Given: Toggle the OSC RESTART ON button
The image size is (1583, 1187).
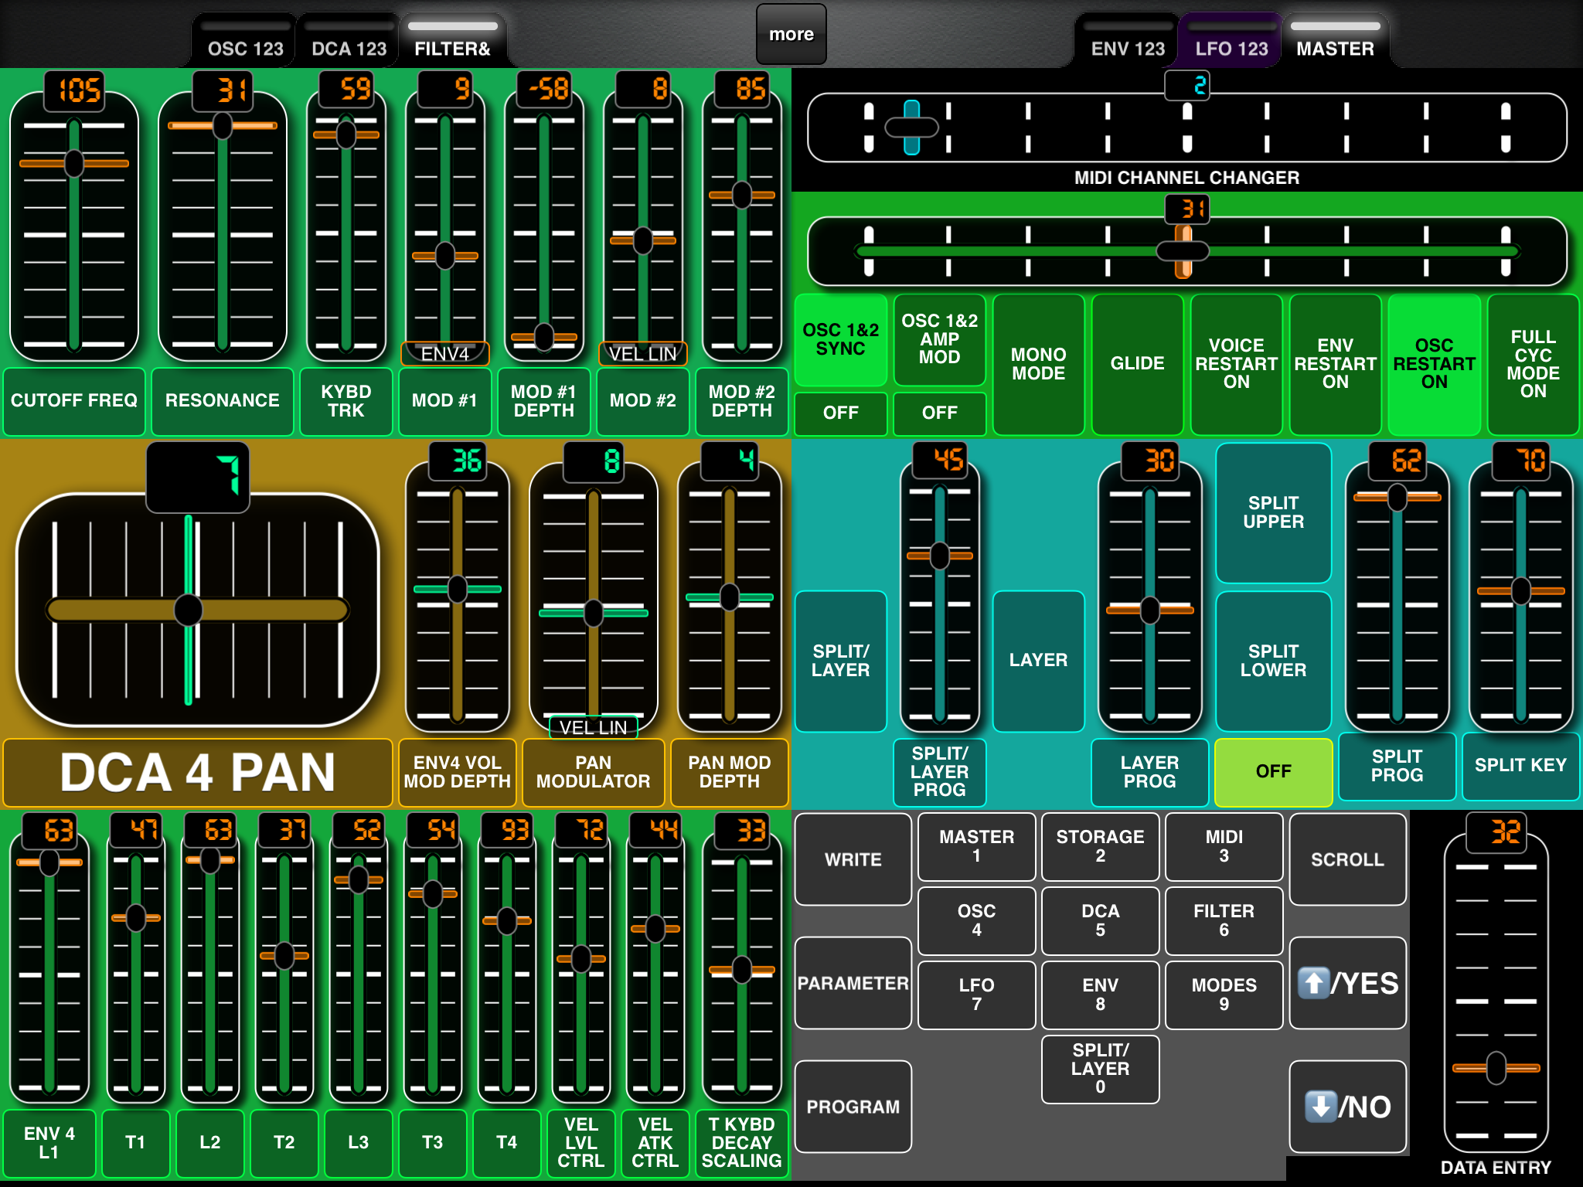Looking at the screenshot, I should pyautogui.click(x=1435, y=364).
